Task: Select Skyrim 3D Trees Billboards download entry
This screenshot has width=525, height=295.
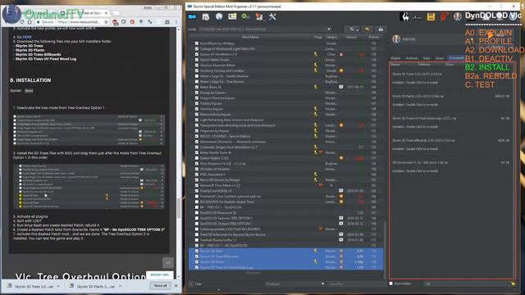Action: coord(452,144)
